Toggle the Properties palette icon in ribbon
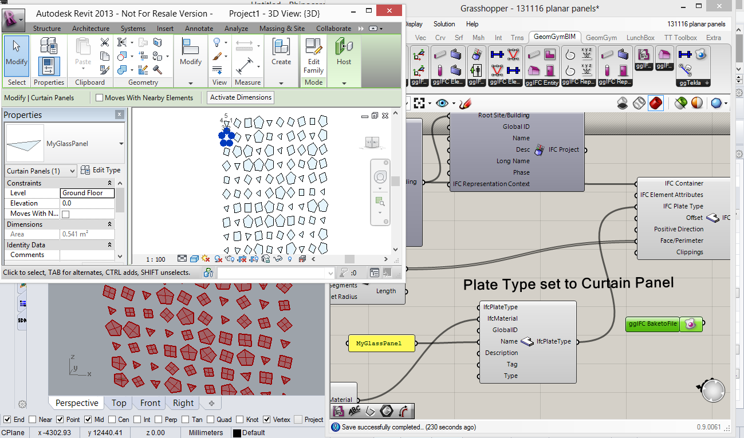Screen dimensions: 744x438 49,66
